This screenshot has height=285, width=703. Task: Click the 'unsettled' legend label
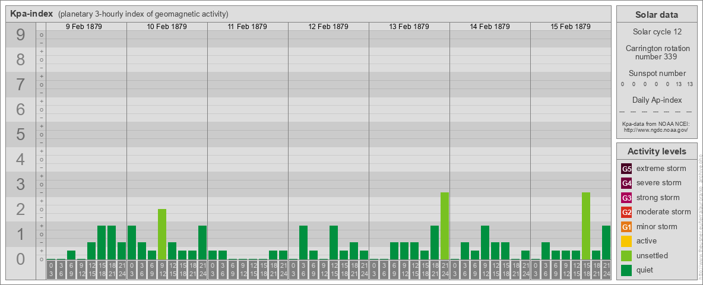point(653,255)
